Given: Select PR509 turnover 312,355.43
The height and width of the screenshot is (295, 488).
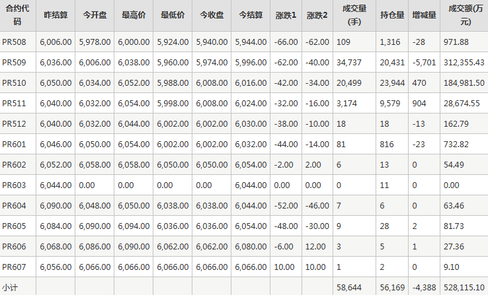Looking at the screenshot, I should tap(464, 63).
